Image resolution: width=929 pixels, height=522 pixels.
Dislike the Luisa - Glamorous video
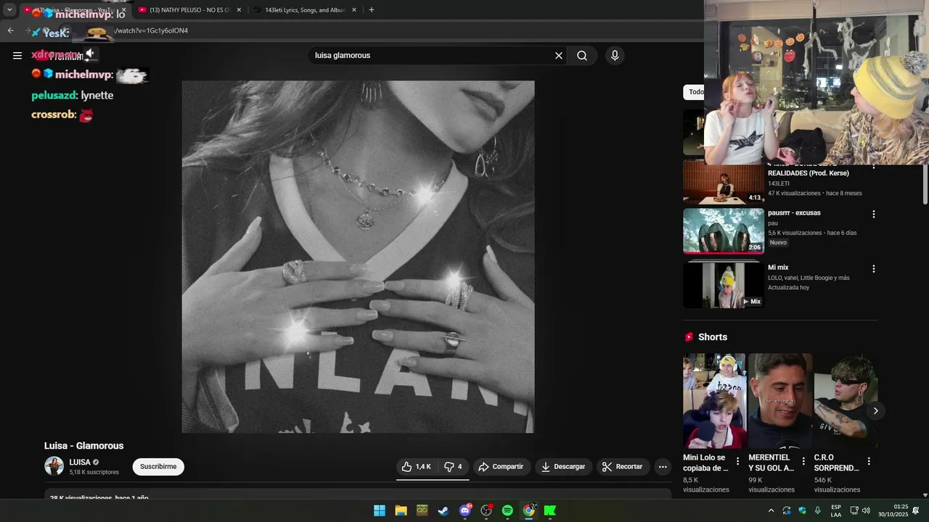click(x=453, y=467)
